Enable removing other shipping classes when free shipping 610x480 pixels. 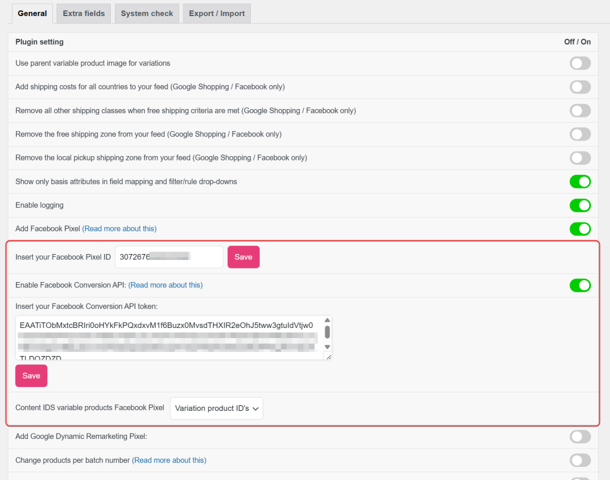(x=580, y=110)
